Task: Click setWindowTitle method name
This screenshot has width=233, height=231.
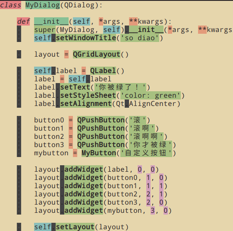Action: point(86,38)
